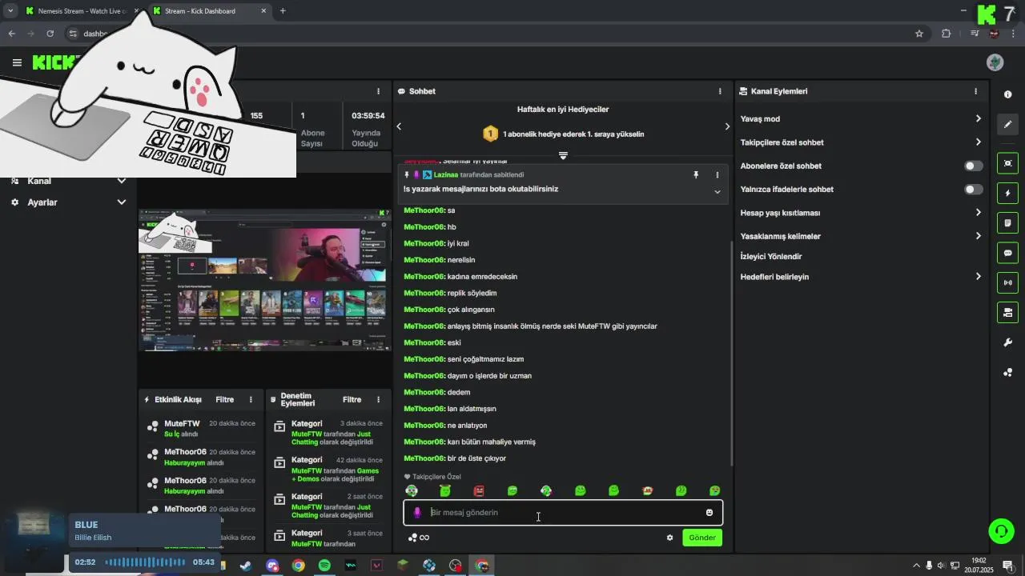Open the info panel icon in the right sidebar
1025x576 pixels.
click(1007, 94)
